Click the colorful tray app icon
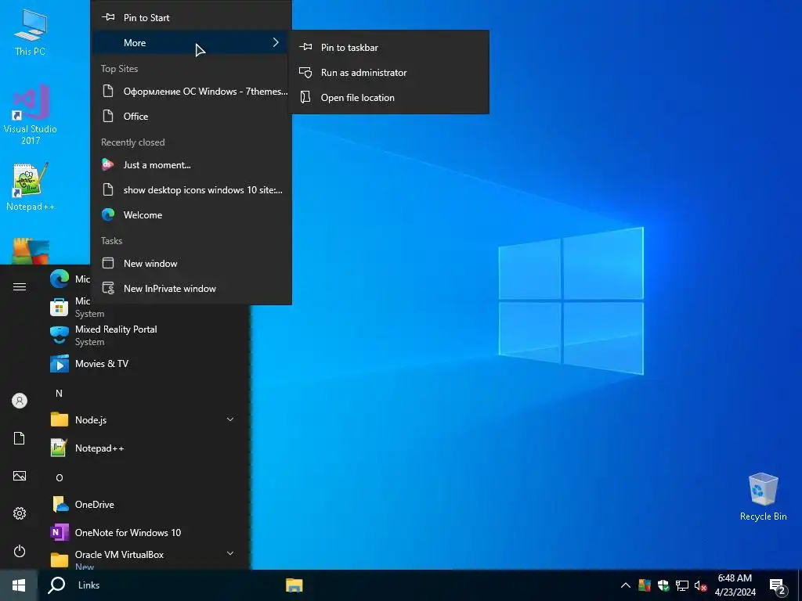This screenshot has width=802, height=601. coord(645,585)
